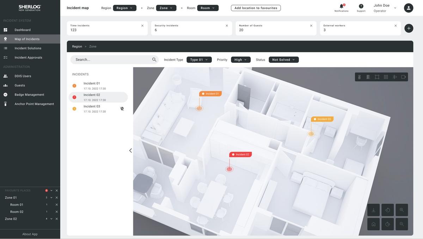423x239 pixels.
Task: Expand the Status Not Solved dropdown
Action: (283, 60)
